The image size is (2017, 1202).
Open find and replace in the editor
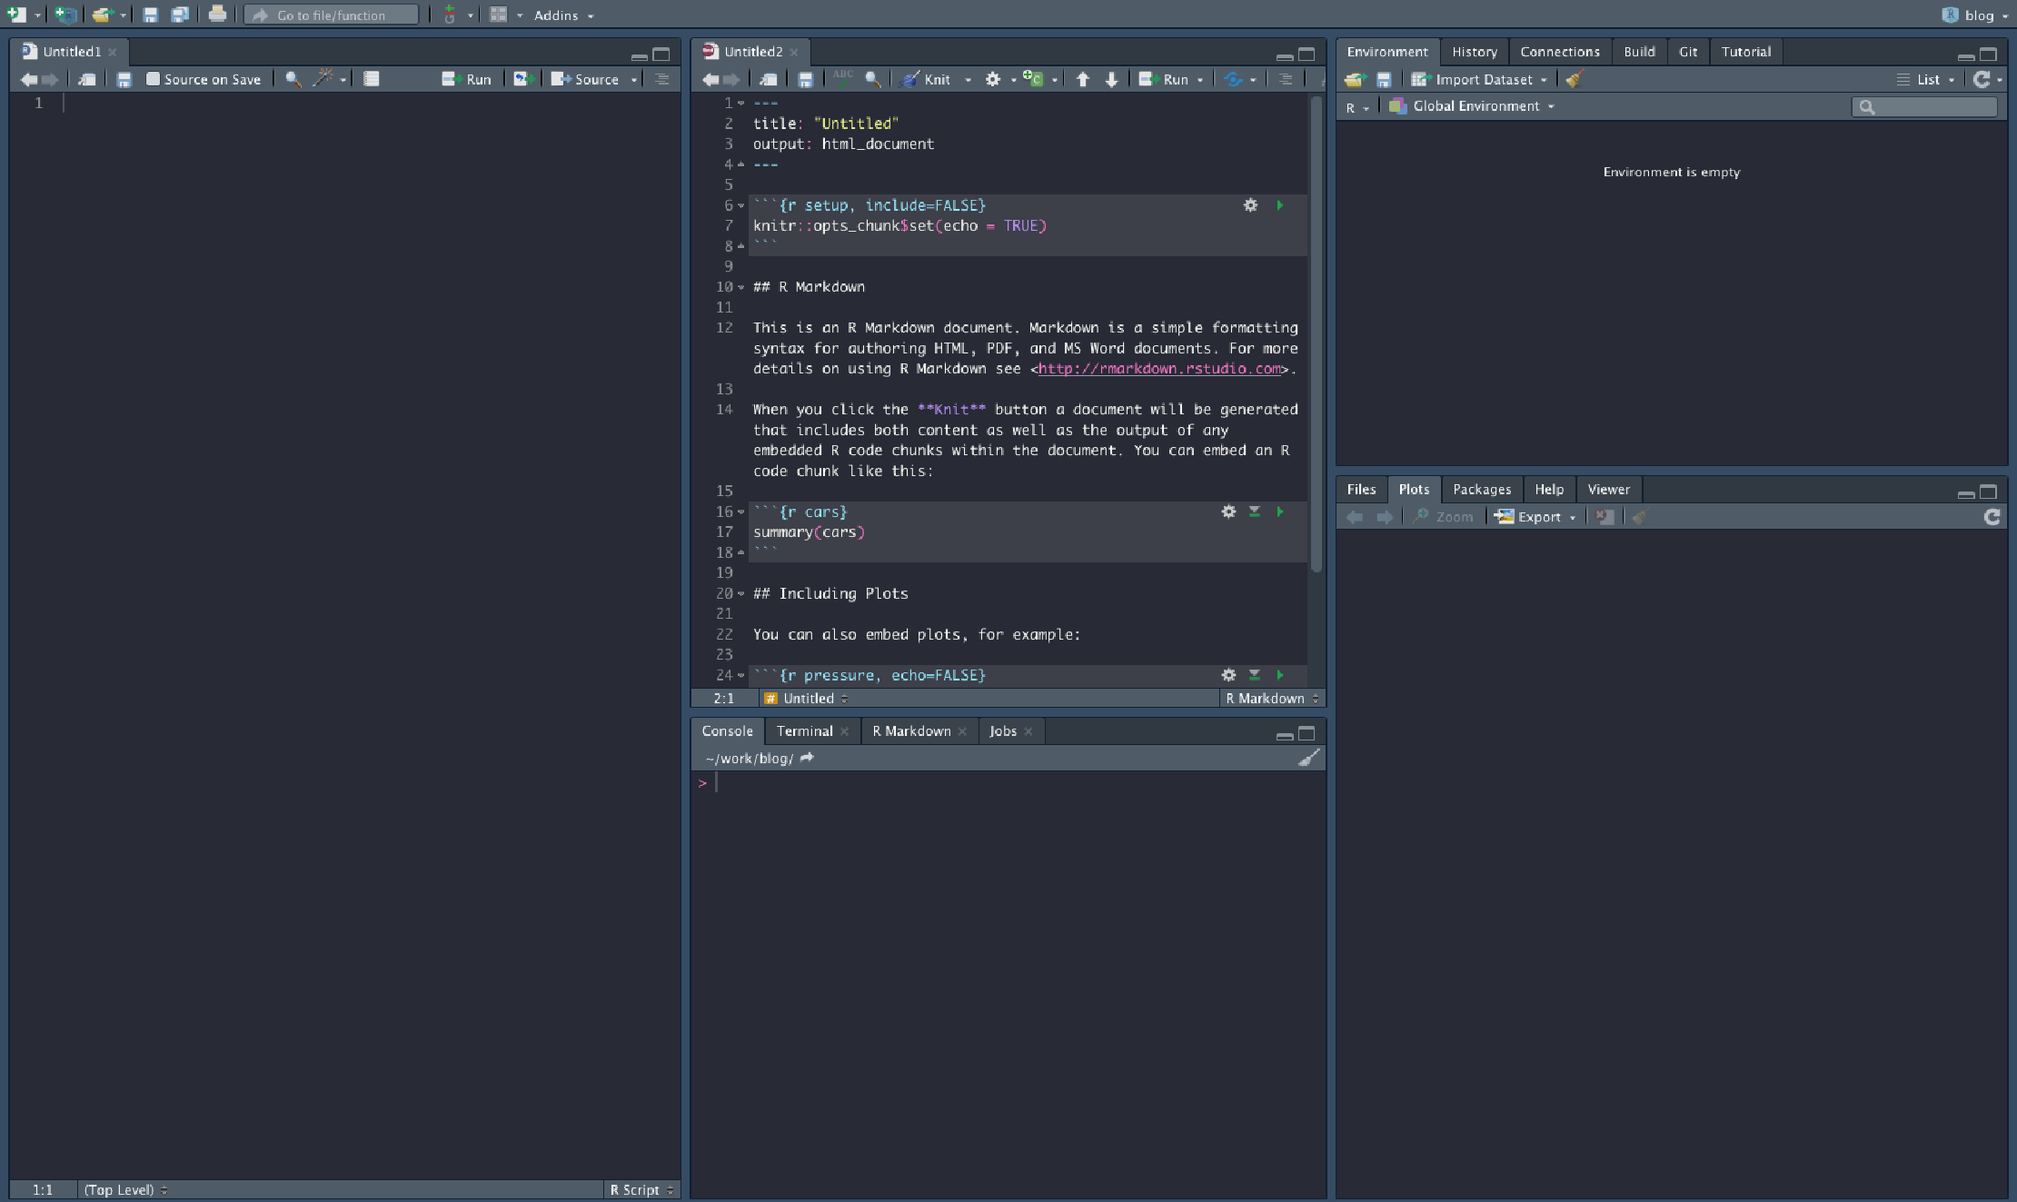[873, 79]
